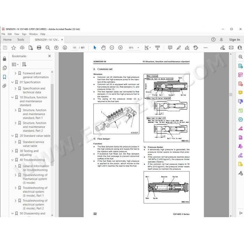
Task: Add a sticky note comment
Action: 170,48
